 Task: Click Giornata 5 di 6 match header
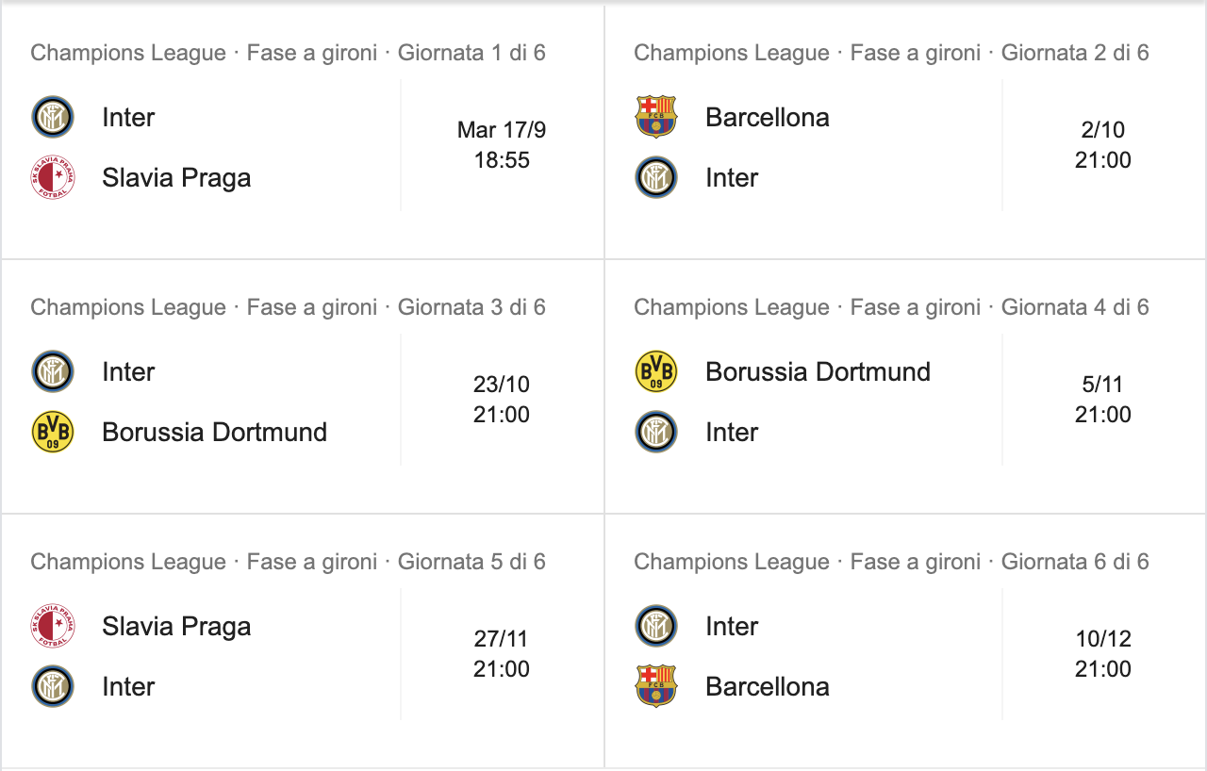coord(288,562)
